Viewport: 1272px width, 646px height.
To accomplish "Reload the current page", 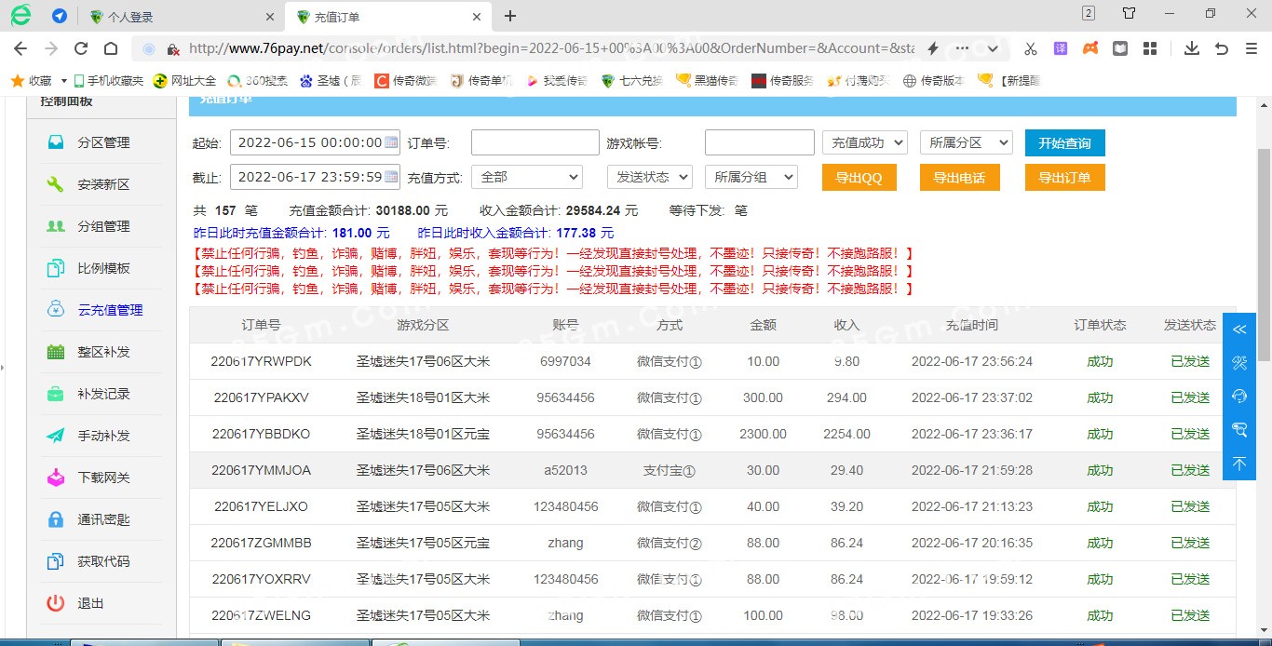I will (81, 48).
